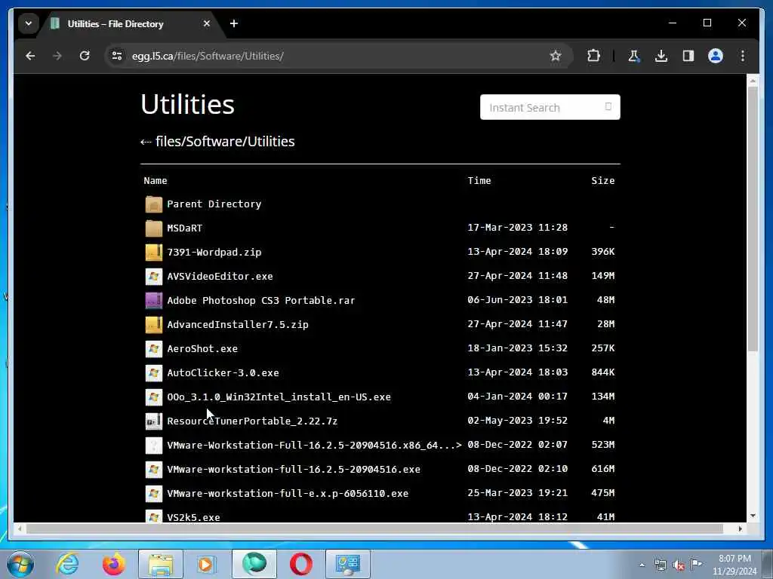Image resolution: width=773 pixels, height=579 pixels.
Task: Download VS2k5.exe
Action: point(193,517)
